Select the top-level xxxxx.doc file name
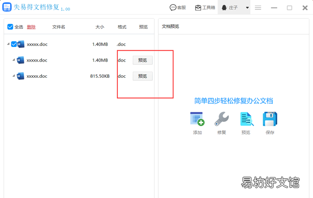313x198 pixels. click(37, 44)
